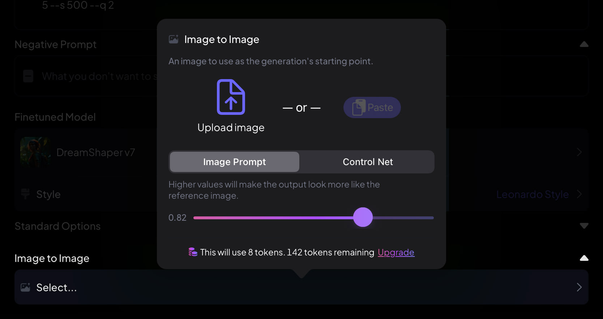Click the chevron on the DreamShaper v7 row
This screenshot has height=319, width=603.
tap(579, 152)
